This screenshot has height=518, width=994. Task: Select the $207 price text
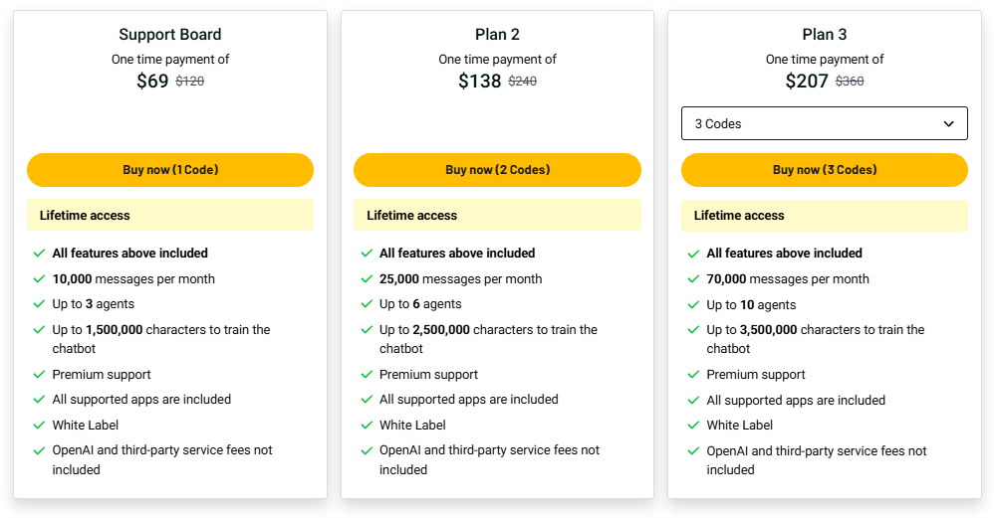click(x=807, y=82)
